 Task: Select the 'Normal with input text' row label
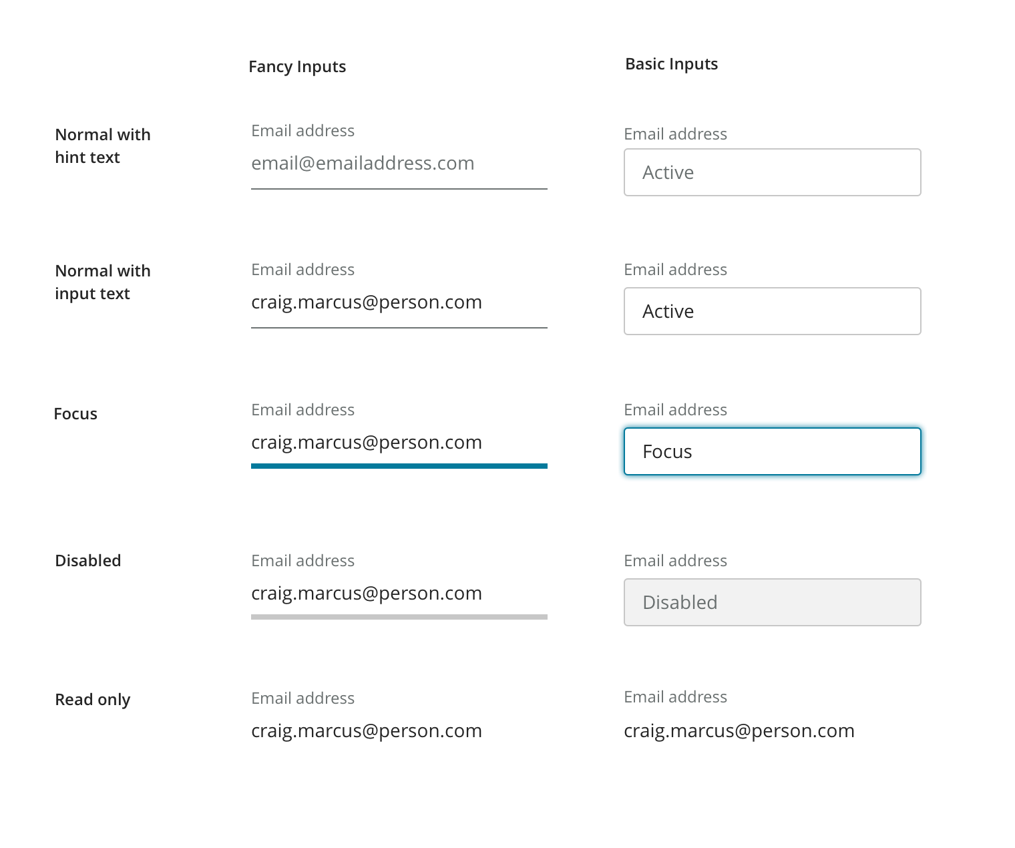(x=102, y=282)
